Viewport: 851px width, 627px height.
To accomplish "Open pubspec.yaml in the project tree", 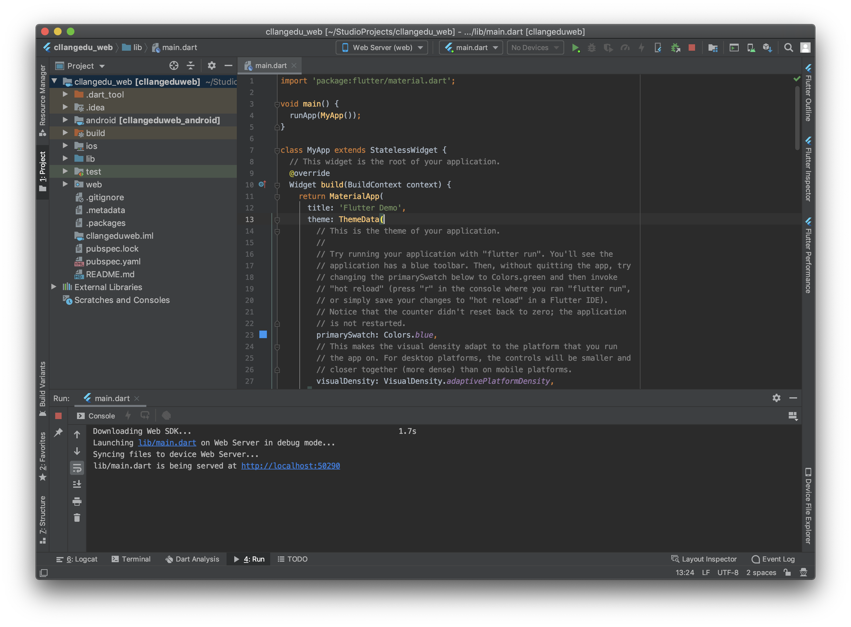I will click(113, 262).
